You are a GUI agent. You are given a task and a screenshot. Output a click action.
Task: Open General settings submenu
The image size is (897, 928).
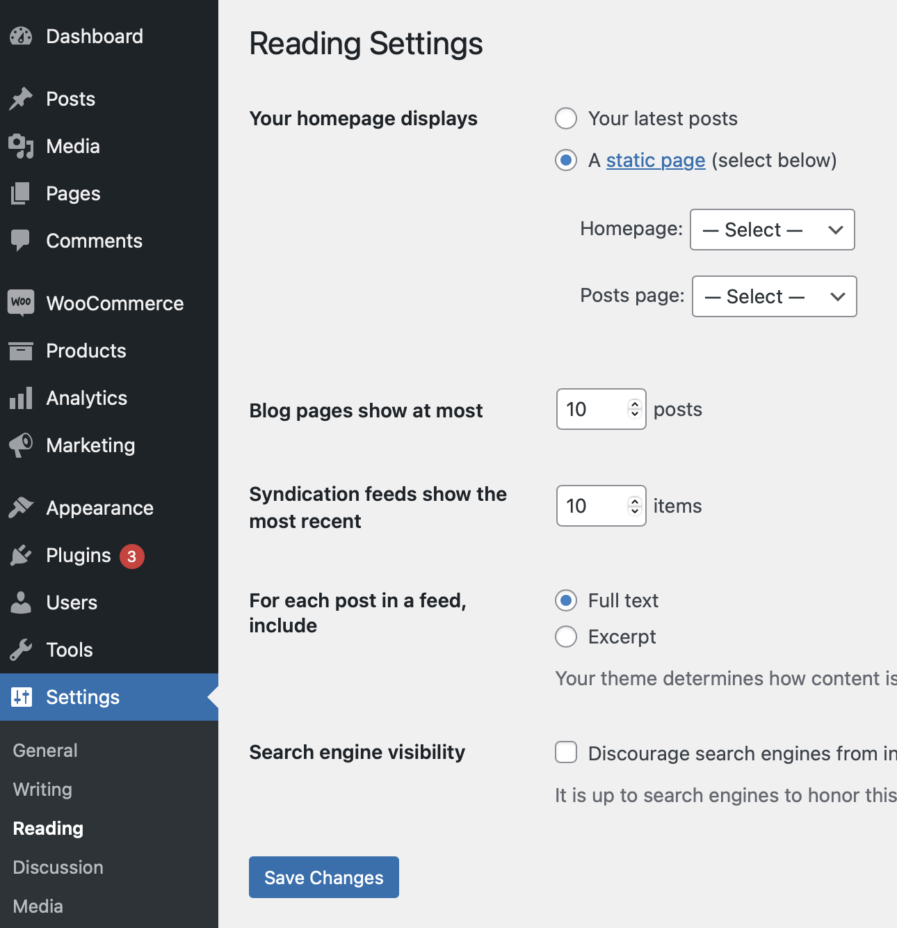(x=45, y=751)
